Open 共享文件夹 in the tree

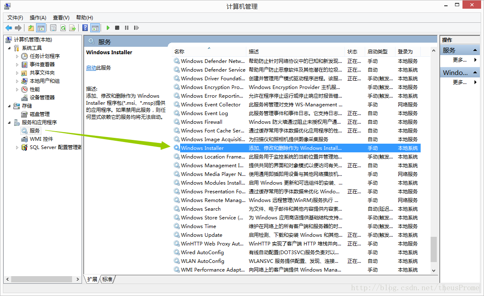pyautogui.click(x=42, y=73)
